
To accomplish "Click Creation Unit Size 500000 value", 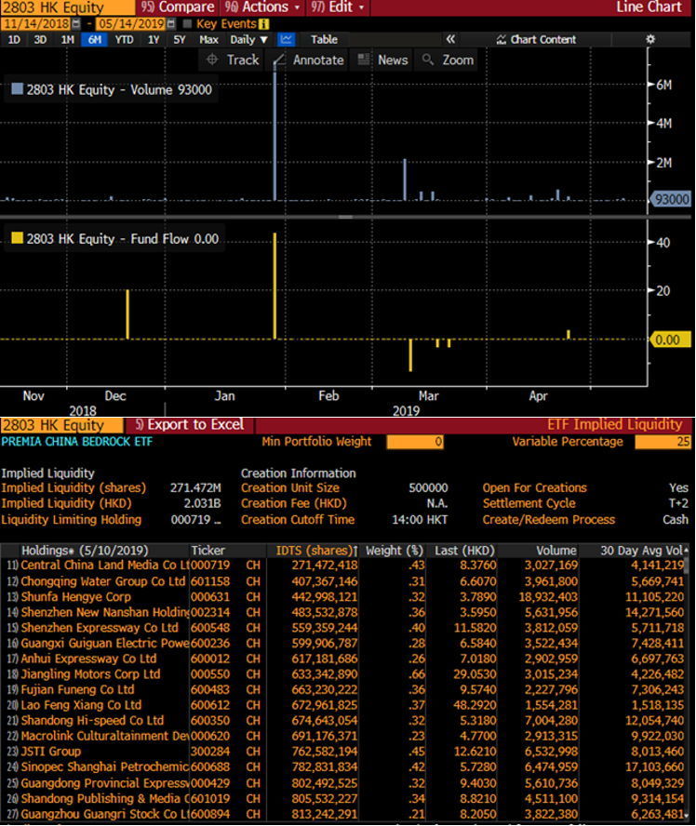I will pos(428,488).
